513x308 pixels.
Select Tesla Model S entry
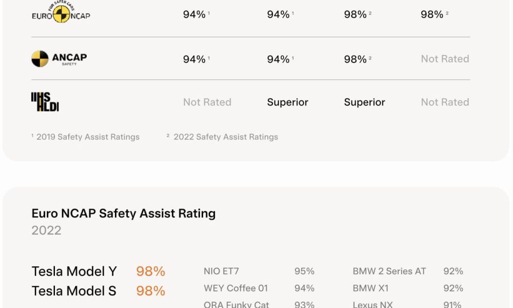[74, 291]
